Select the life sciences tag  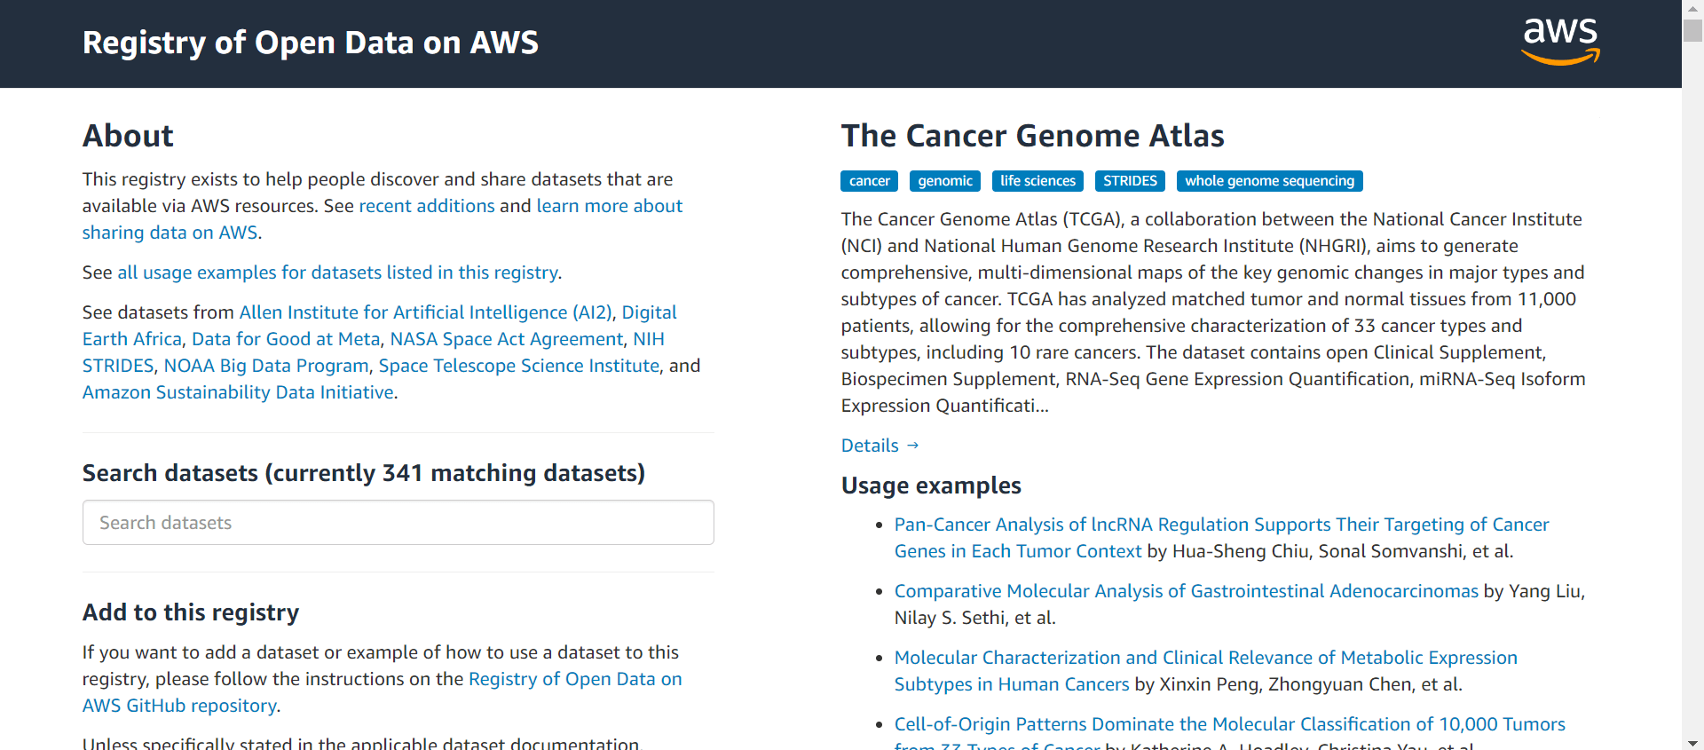pyautogui.click(x=1037, y=181)
